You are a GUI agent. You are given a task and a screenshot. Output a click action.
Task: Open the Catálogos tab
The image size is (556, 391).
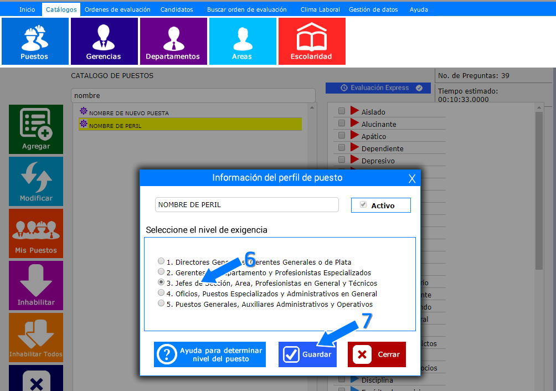pos(61,9)
